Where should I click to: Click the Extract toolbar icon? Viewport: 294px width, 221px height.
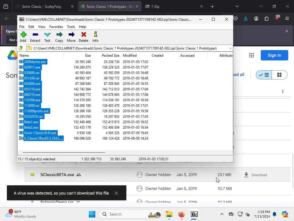[x=35, y=37]
